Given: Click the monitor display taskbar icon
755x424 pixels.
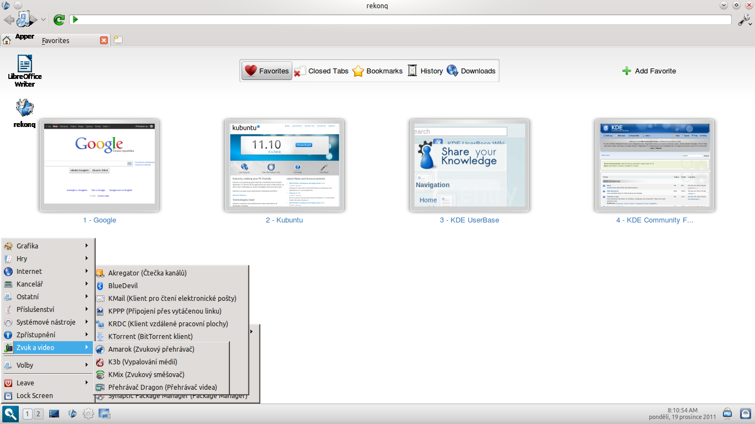Looking at the screenshot, I should tap(105, 414).
